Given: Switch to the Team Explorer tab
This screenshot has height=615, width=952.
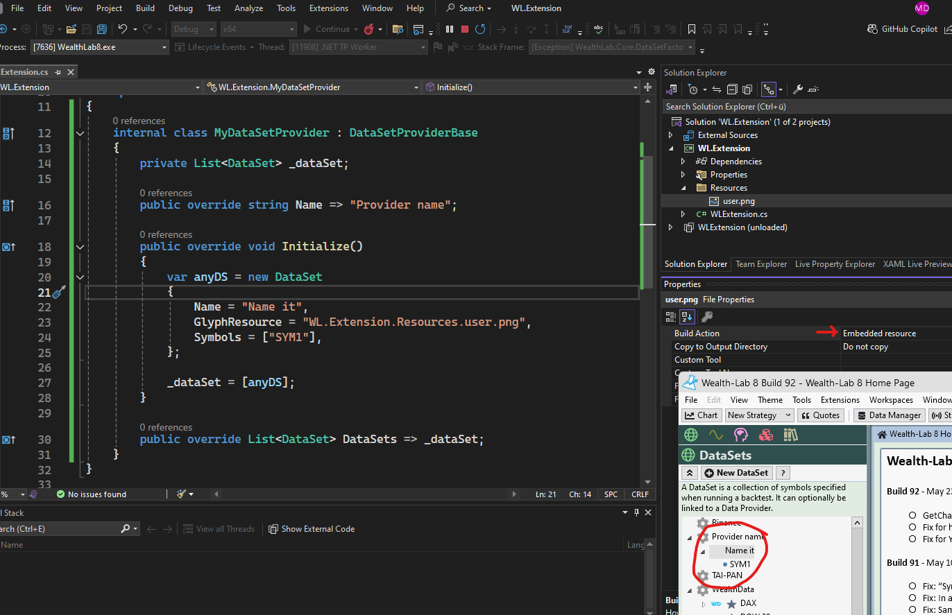Looking at the screenshot, I should pos(761,264).
